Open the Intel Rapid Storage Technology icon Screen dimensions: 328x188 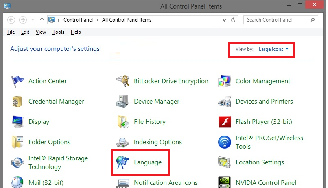click(x=17, y=162)
